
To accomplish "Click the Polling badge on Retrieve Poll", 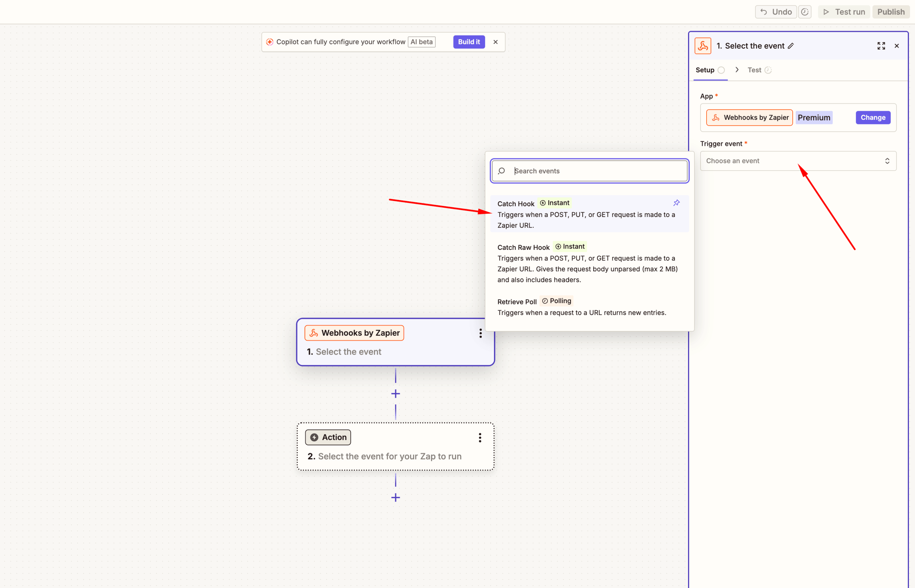I will pos(557,301).
